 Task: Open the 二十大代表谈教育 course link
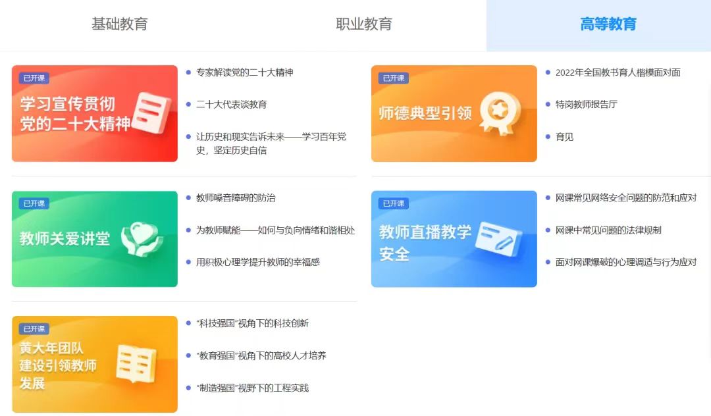tap(231, 105)
